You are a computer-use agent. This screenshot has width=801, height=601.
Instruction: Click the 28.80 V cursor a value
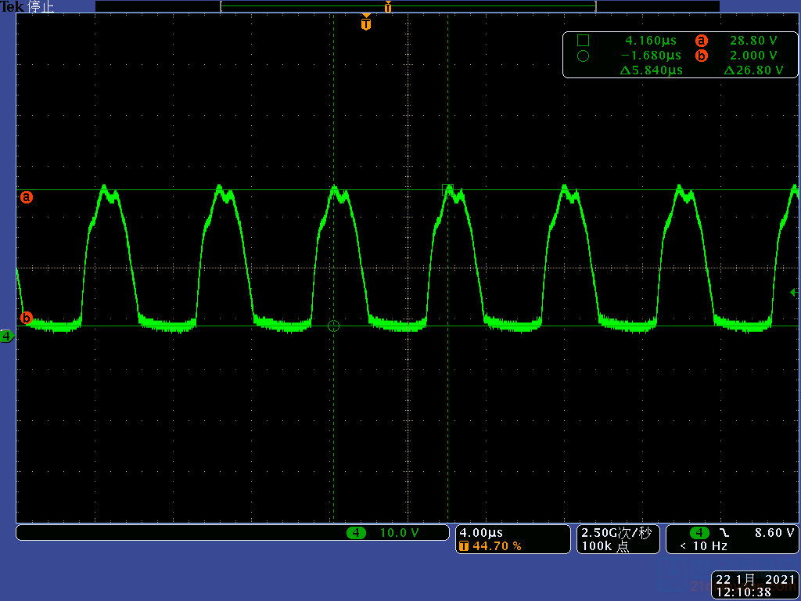click(x=753, y=41)
